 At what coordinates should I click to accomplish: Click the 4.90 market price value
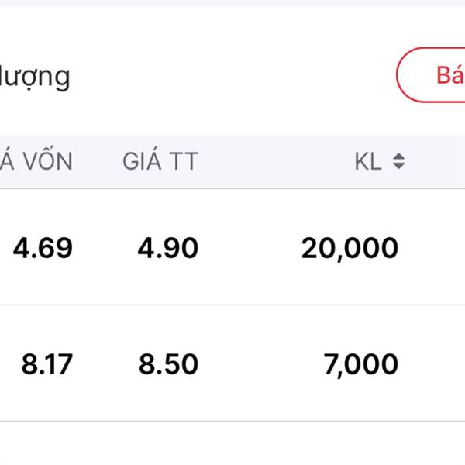click(168, 248)
